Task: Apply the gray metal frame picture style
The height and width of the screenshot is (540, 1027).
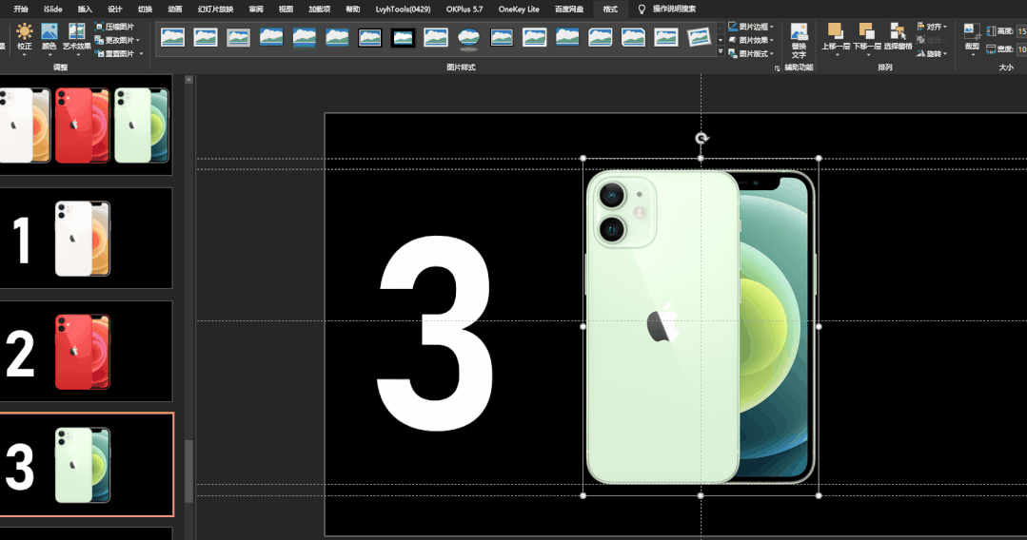Action: point(238,37)
